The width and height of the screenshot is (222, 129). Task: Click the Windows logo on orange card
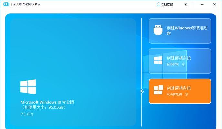click(x=158, y=90)
